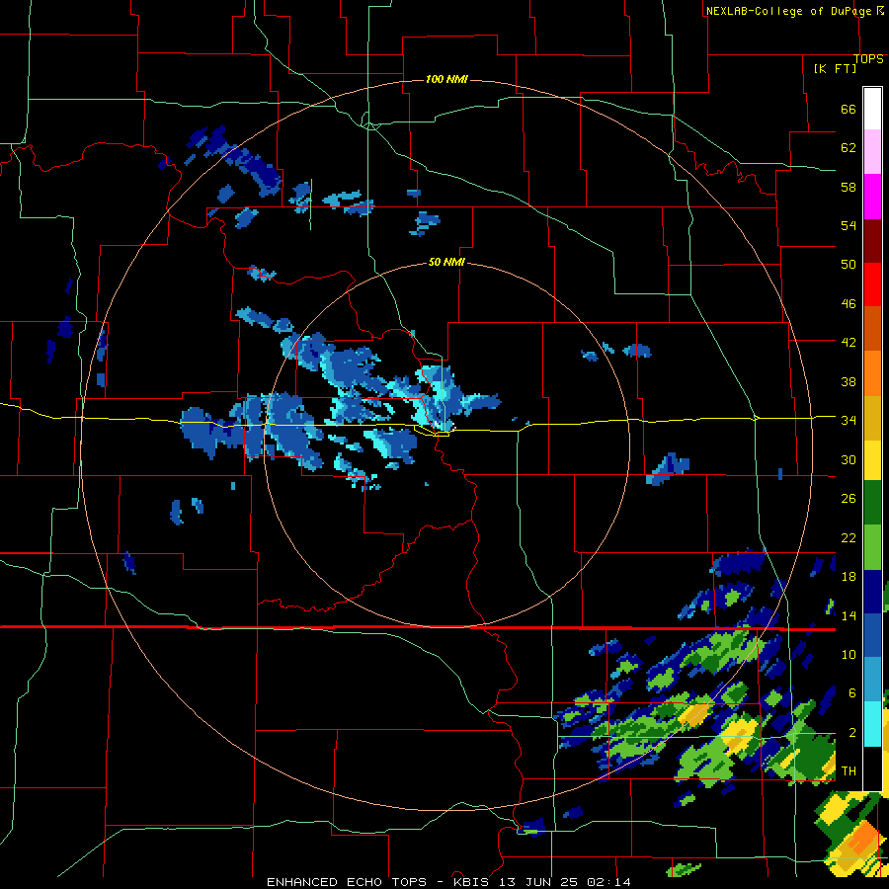Click the white swatch above 66 in legend
This screenshot has height=889, width=889.
click(x=872, y=109)
